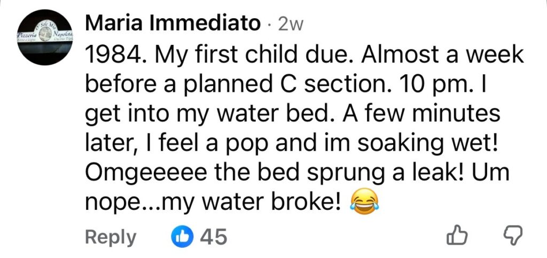This screenshot has height=258, width=547.
Task: Click the laughing-crying emoji in the comment
Action: point(363,202)
